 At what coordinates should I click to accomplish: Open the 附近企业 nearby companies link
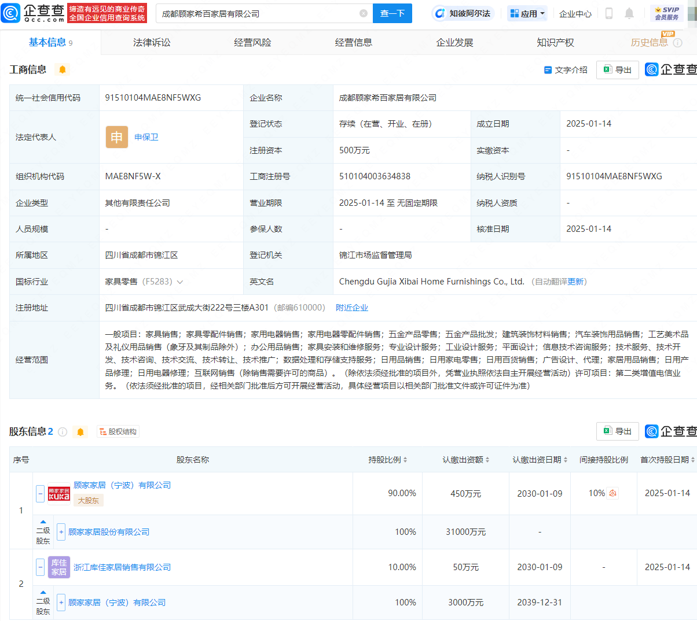point(352,308)
